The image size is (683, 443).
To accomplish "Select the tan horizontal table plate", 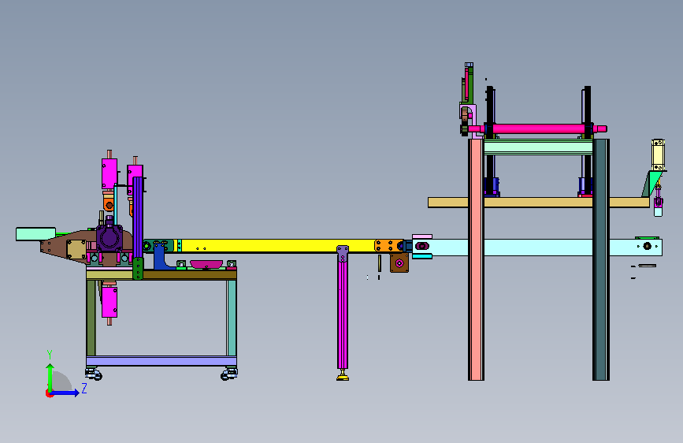I will 538,203.
